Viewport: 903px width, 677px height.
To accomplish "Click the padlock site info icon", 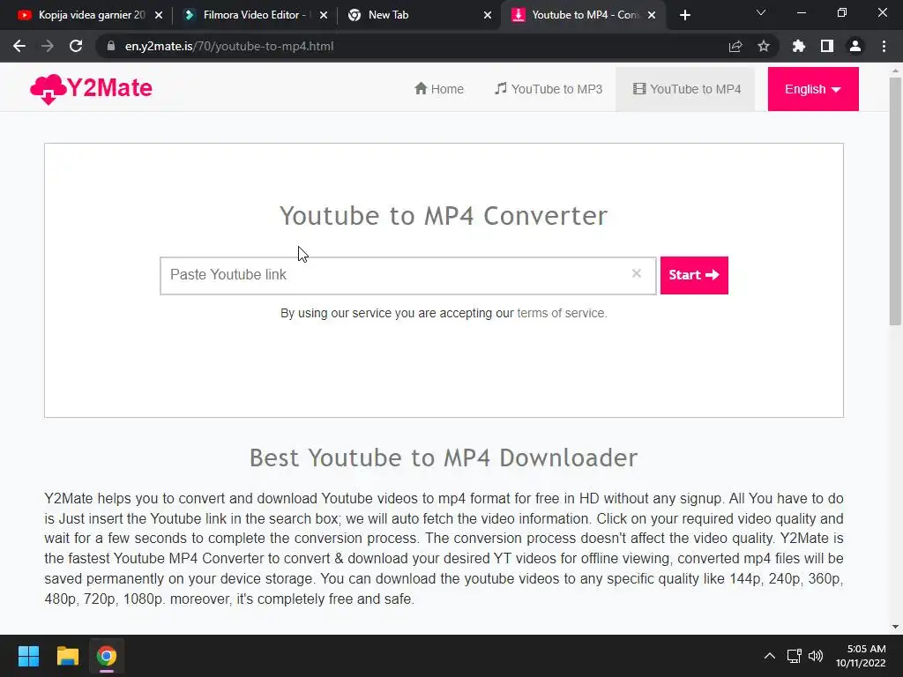I will coord(111,46).
